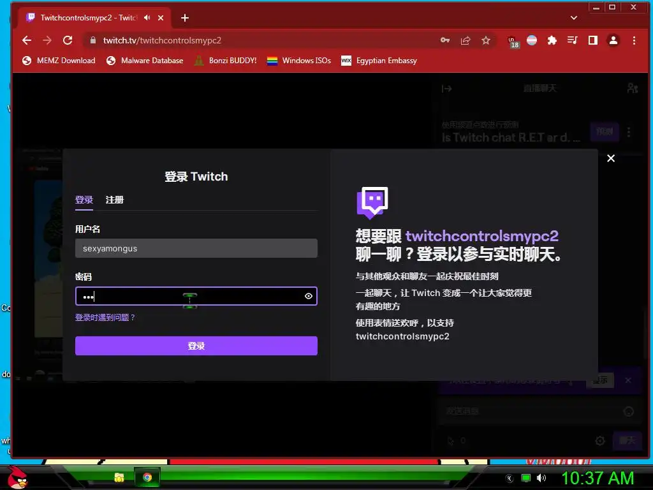The height and width of the screenshot is (490, 653).
Task: Open chat settings gear icon
Action: [x=600, y=440]
